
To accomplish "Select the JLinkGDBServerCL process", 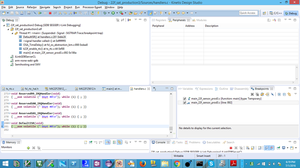I will pyautogui.click(x=25, y=56).
